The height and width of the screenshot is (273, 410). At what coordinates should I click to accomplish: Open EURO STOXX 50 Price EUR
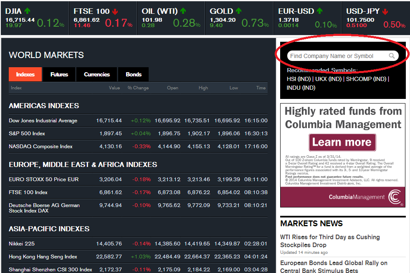pyautogui.click(x=44, y=179)
